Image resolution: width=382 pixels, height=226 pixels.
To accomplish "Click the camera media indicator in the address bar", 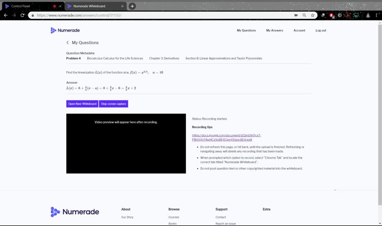I will tap(296, 16).
